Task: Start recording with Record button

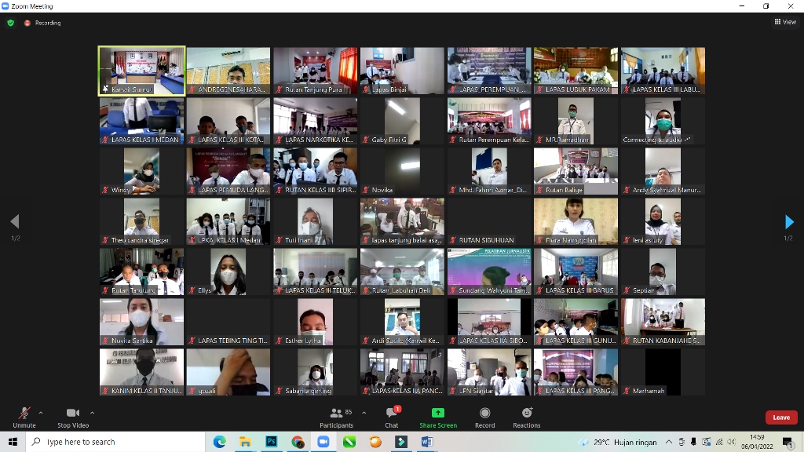Action: coord(484,416)
